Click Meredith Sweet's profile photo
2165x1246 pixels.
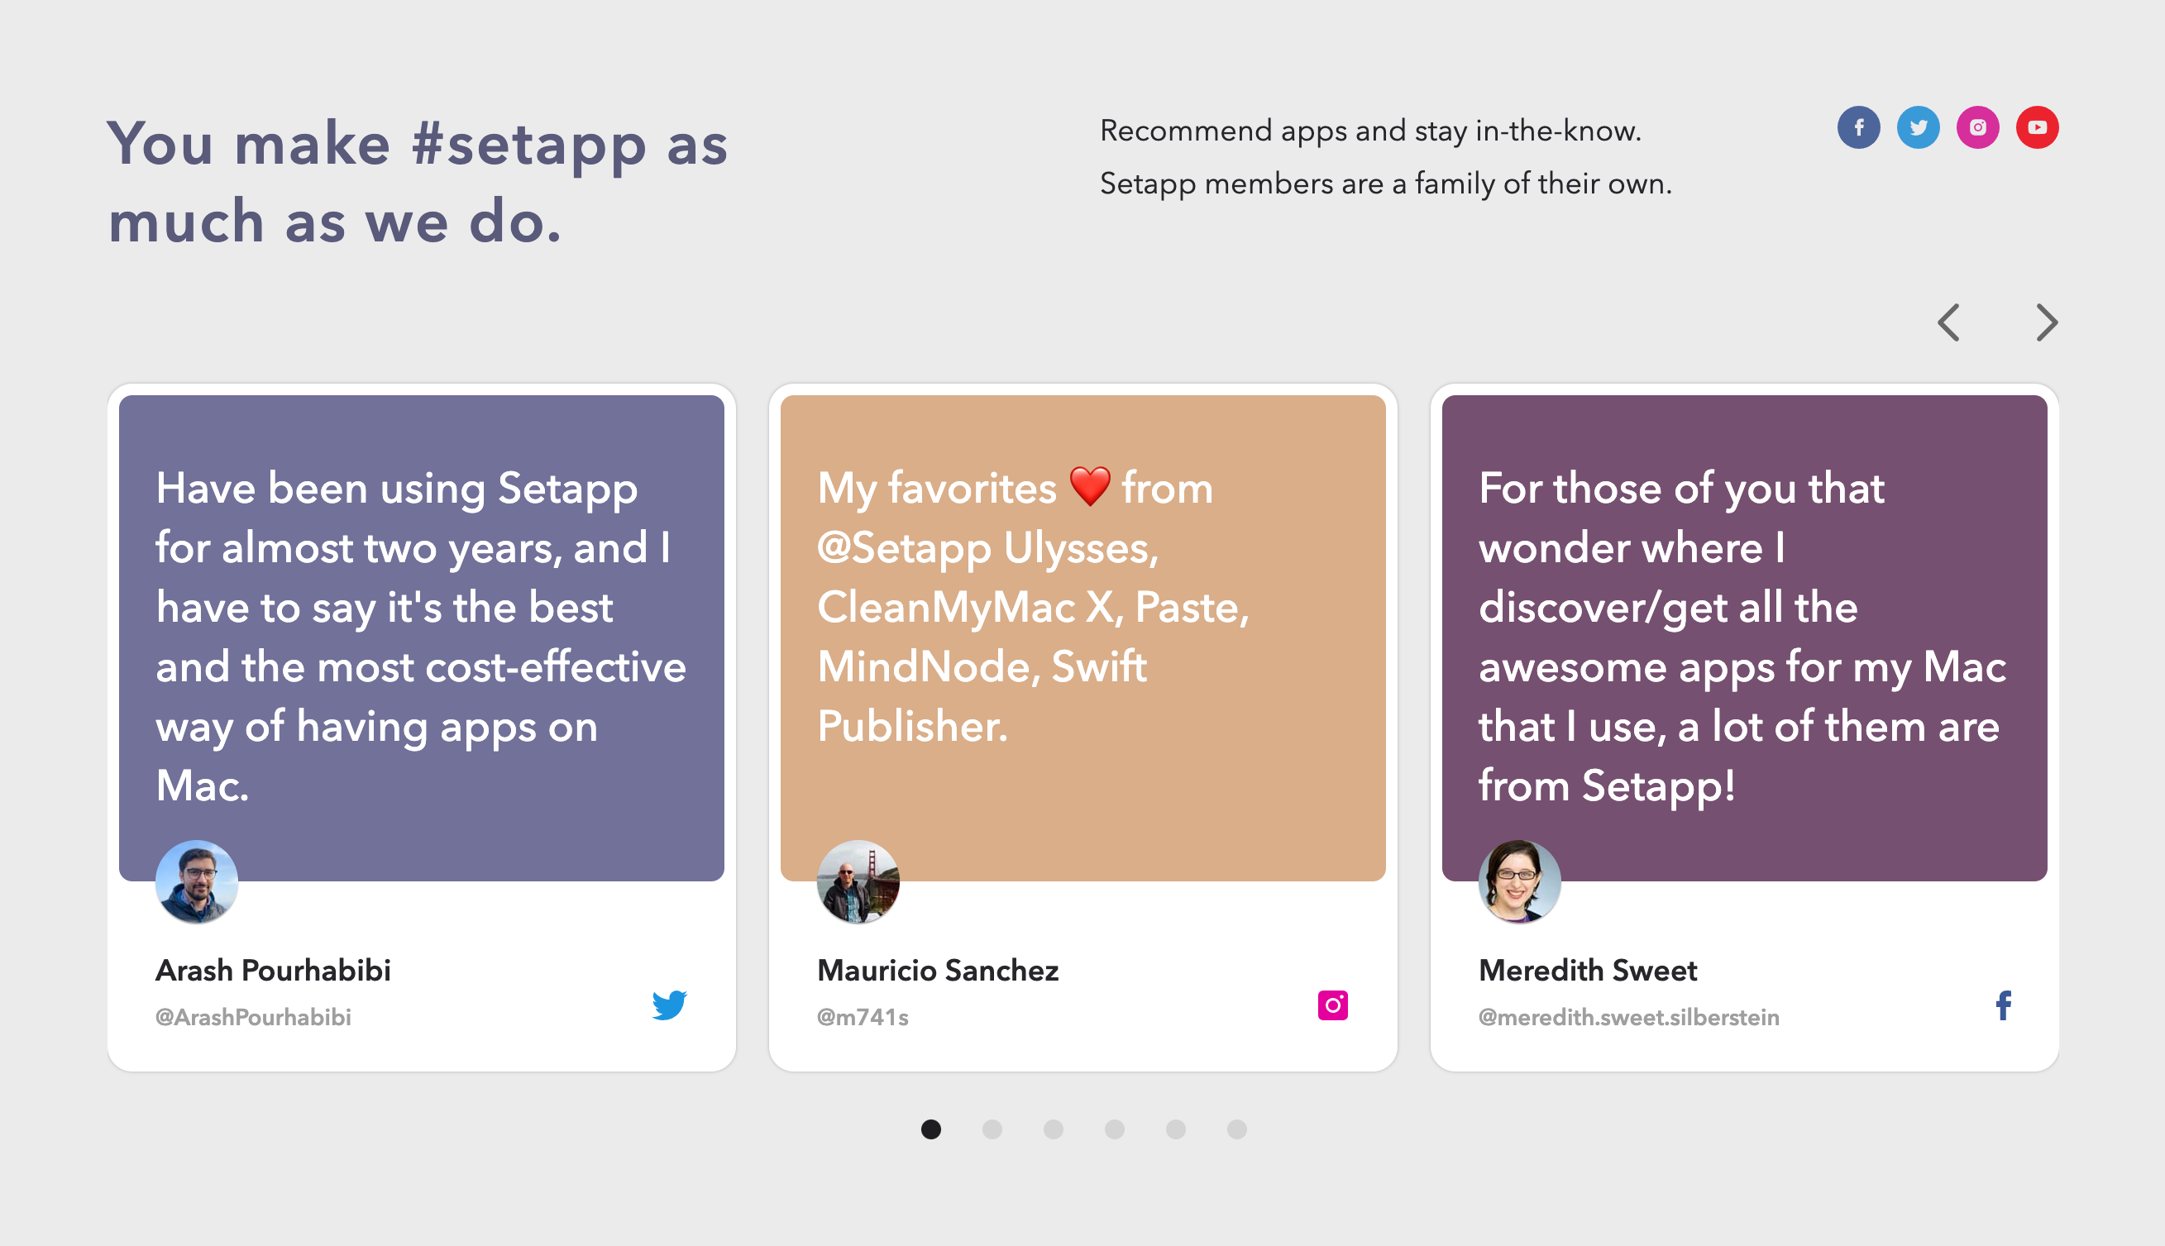point(1519,882)
